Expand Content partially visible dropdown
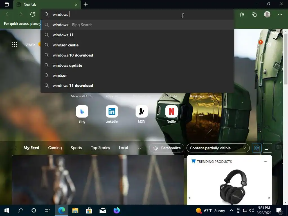 point(218,148)
